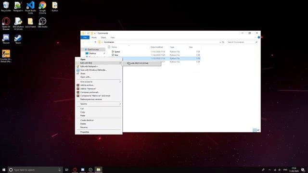
Task: Click the taskbar Type here to search box
Action: tap(35, 170)
